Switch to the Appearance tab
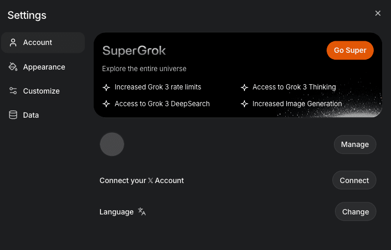Screen dimensions: 391x250 coord(44,67)
